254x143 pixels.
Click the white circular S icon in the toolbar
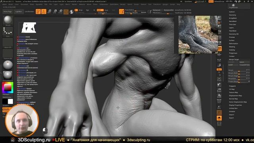(71, 12)
